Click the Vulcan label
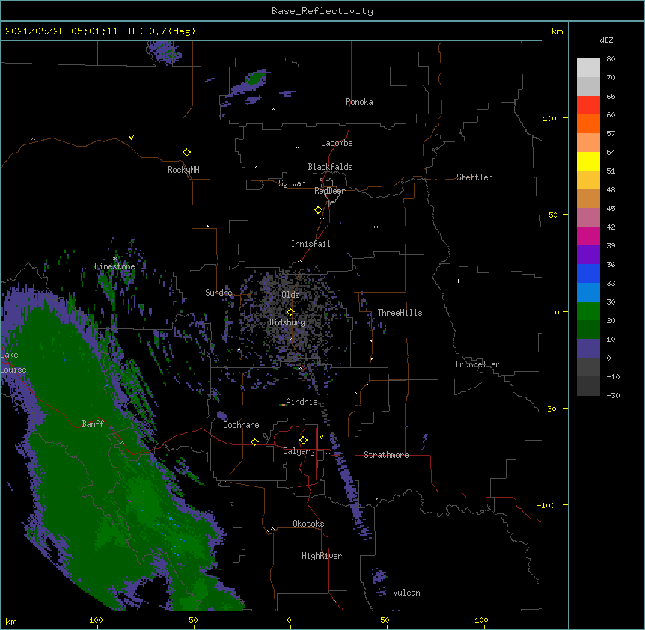The image size is (645, 630). click(406, 593)
